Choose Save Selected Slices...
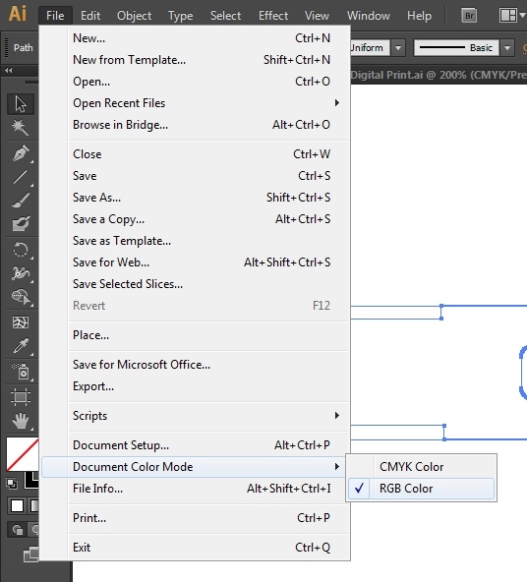Screen dimensions: 527x582 pyautogui.click(x=196, y=284)
